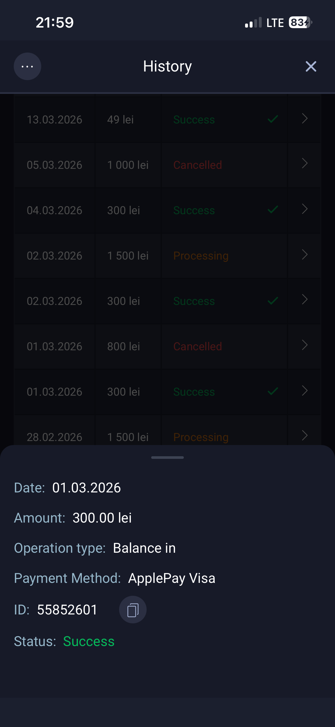
Task: Tap arrow on cancelled 800 lei row
Action: tap(305, 345)
